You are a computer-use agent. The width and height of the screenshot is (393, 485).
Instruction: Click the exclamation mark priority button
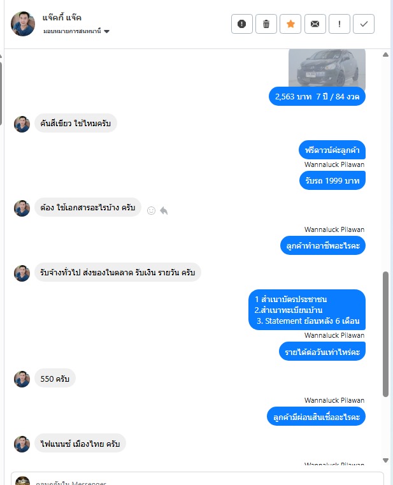coord(339,24)
